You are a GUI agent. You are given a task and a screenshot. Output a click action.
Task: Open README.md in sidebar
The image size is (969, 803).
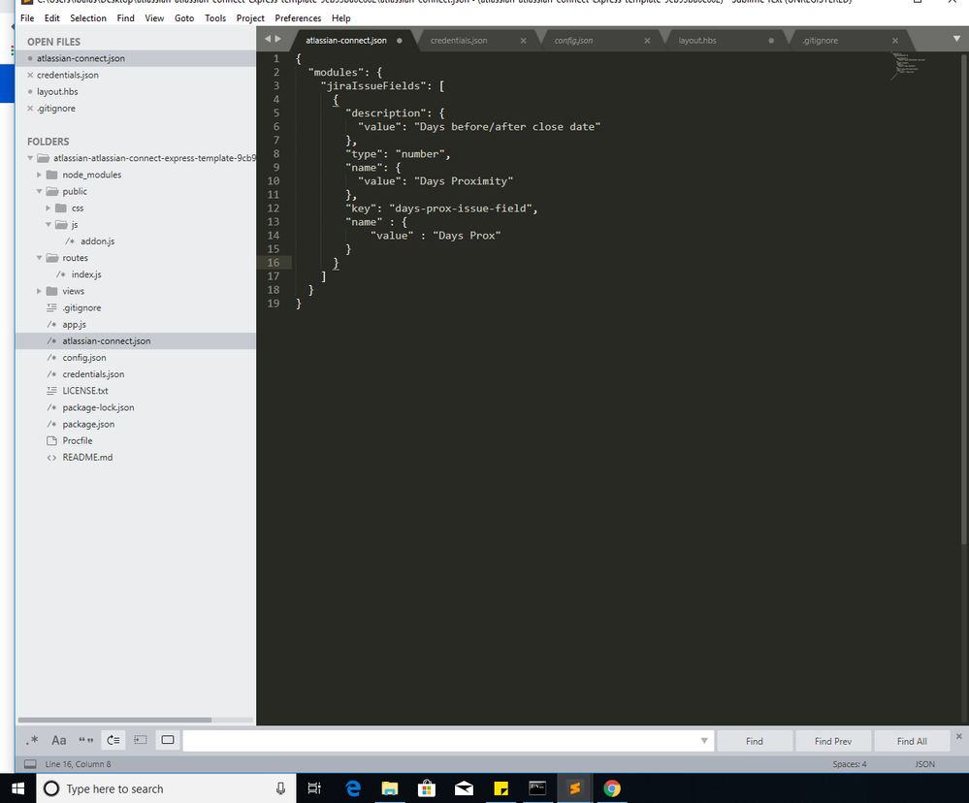pyautogui.click(x=87, y=458)
